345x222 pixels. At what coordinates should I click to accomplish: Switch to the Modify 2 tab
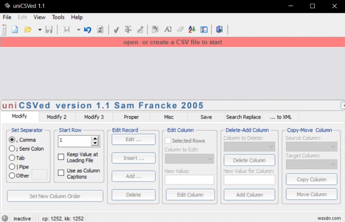coord(56,117)
